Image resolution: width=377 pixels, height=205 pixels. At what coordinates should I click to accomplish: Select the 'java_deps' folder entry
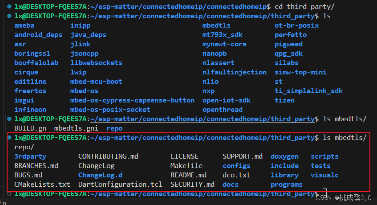pos(88,35)
